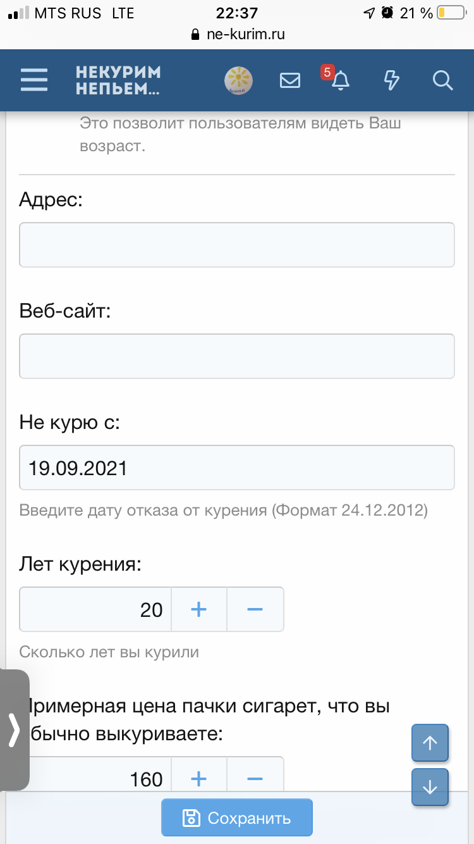Click the НЕКУРИМ НЕПЬЕМ site logo

117,80
